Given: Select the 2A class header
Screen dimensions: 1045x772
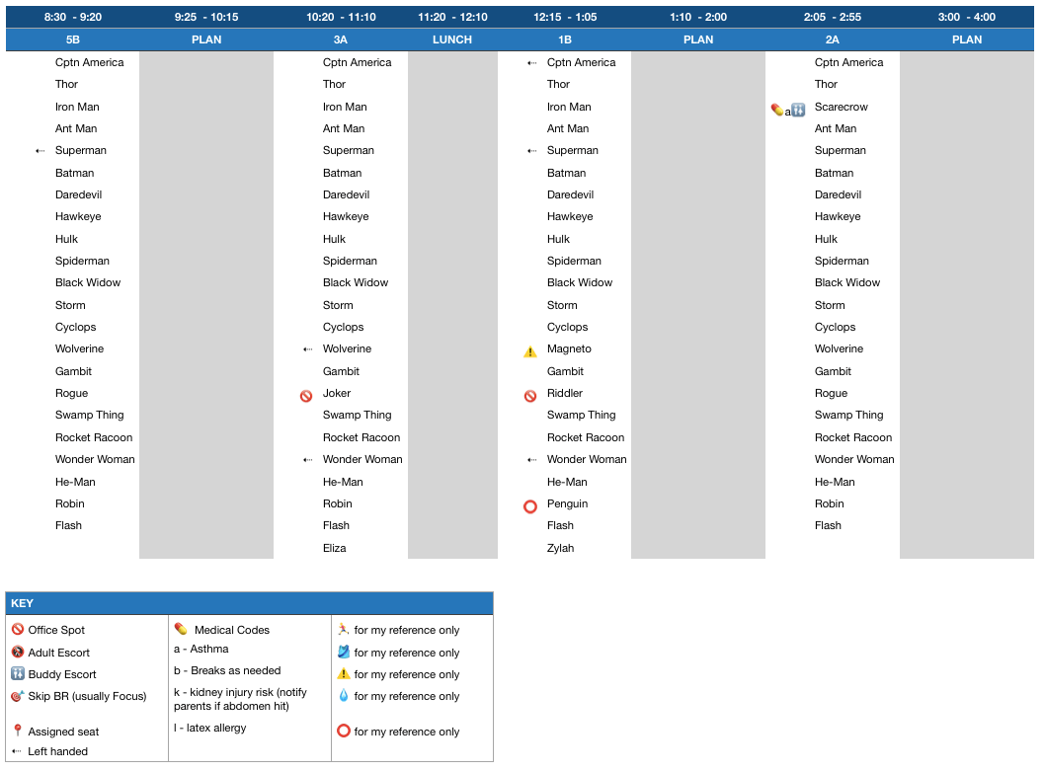Looking at the screenshot, I should pos(833,39).
